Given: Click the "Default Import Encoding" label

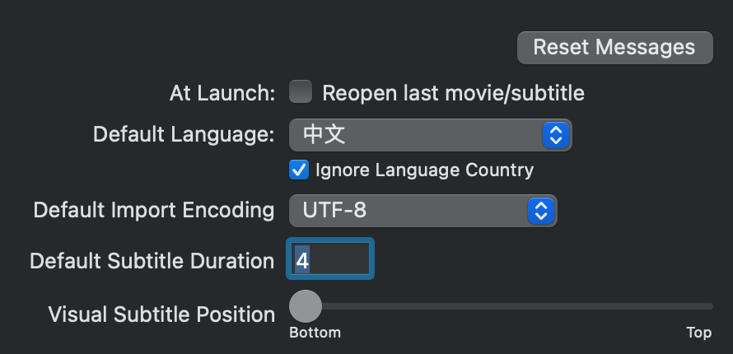Looking at the screenshot, I should tap(153, 210).
